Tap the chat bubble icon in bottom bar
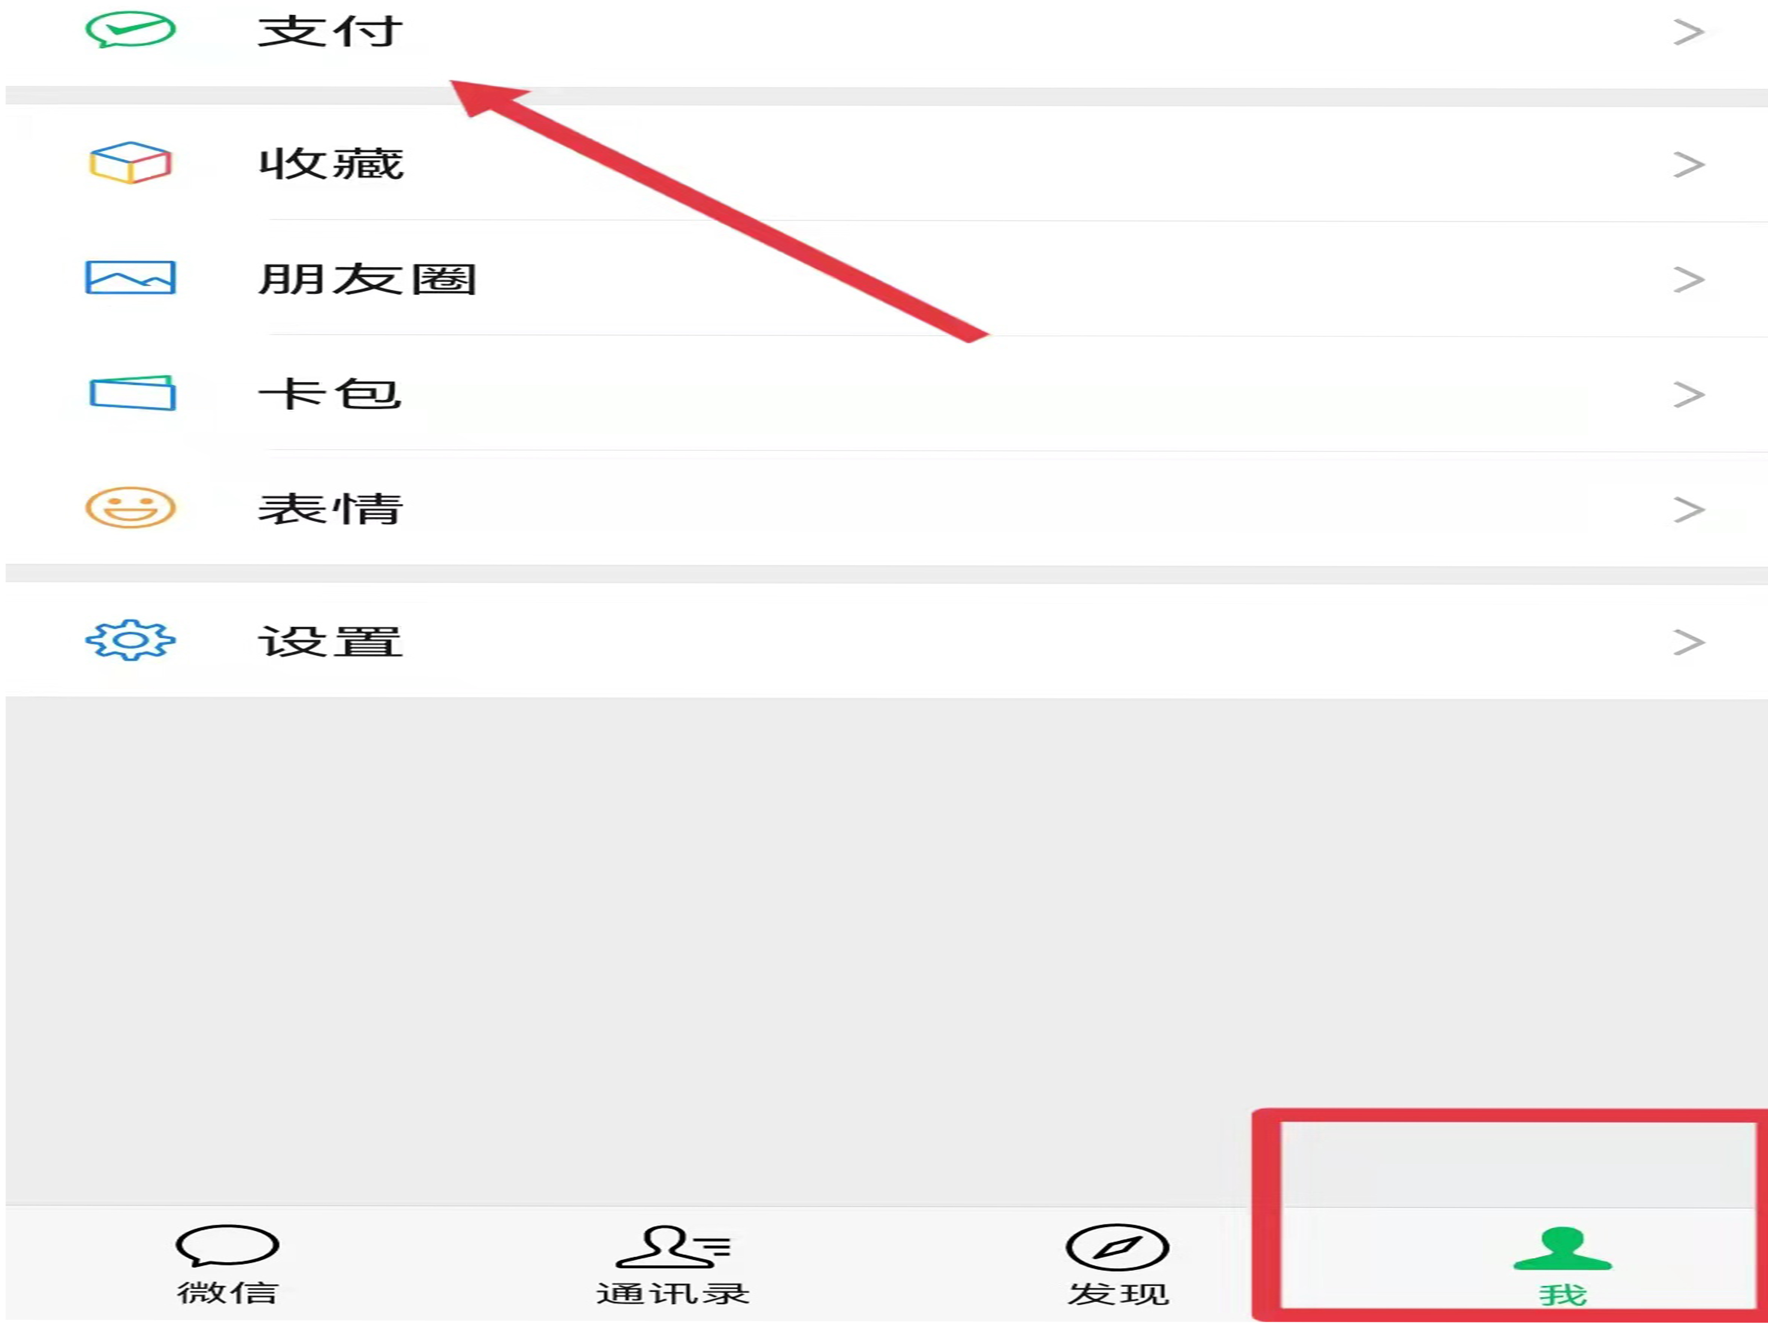Viewport: 1768px width, 1326px height. coord(227,1245)
